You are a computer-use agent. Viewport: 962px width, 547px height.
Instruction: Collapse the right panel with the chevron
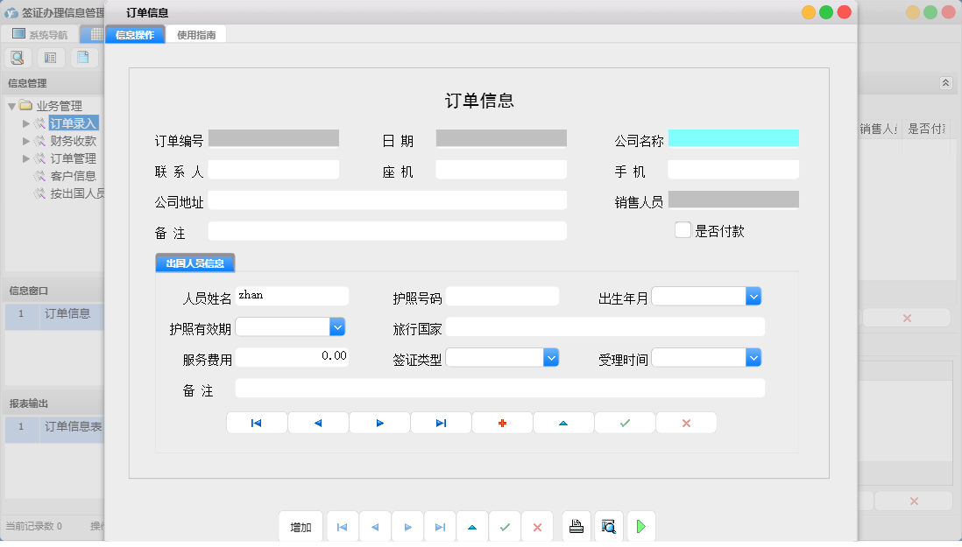(x=946, y=82)
